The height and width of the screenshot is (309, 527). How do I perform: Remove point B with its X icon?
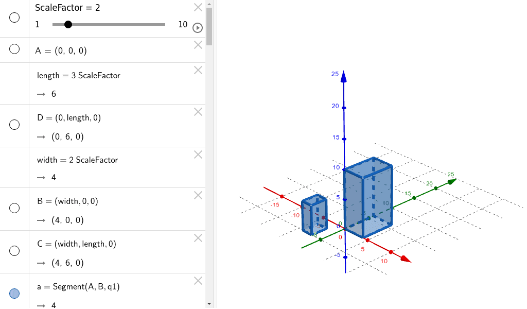198,195
